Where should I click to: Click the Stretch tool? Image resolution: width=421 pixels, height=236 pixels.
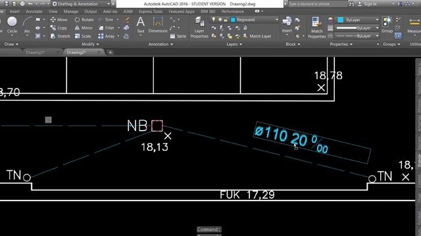(60, 36)
